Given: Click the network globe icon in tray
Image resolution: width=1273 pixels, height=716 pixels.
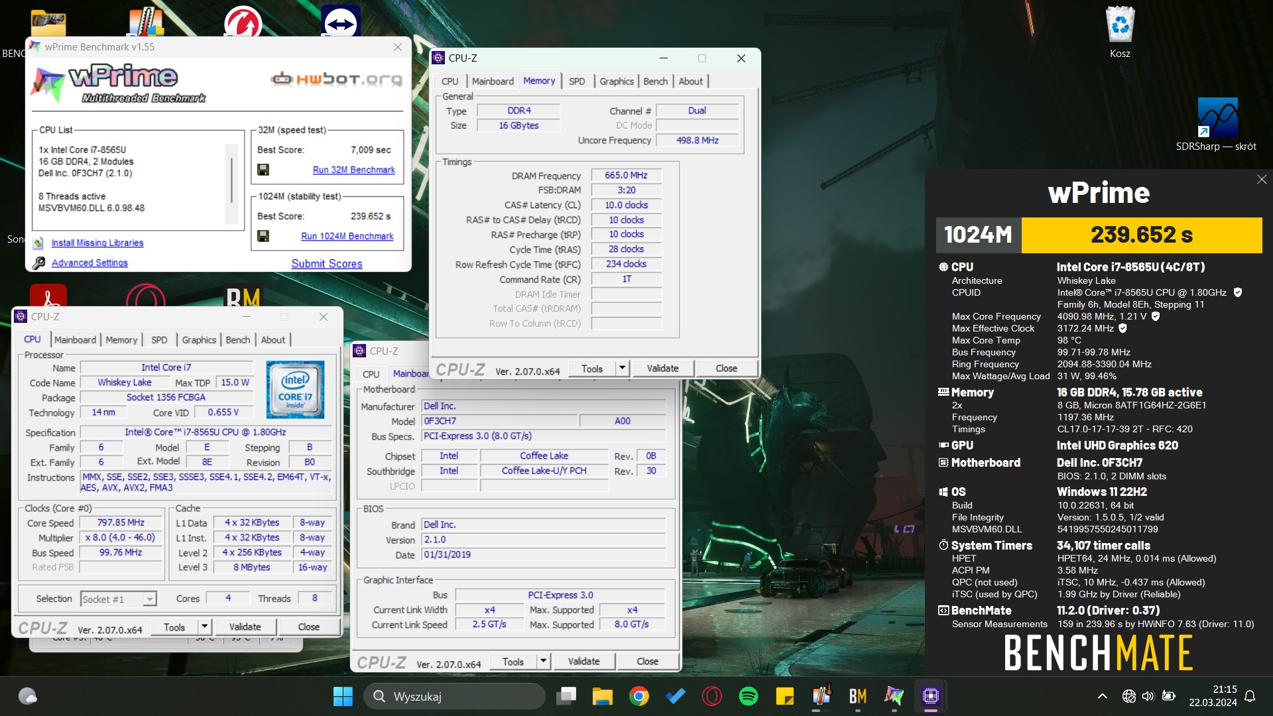Looking at the screenshot, I should 1128,696.
